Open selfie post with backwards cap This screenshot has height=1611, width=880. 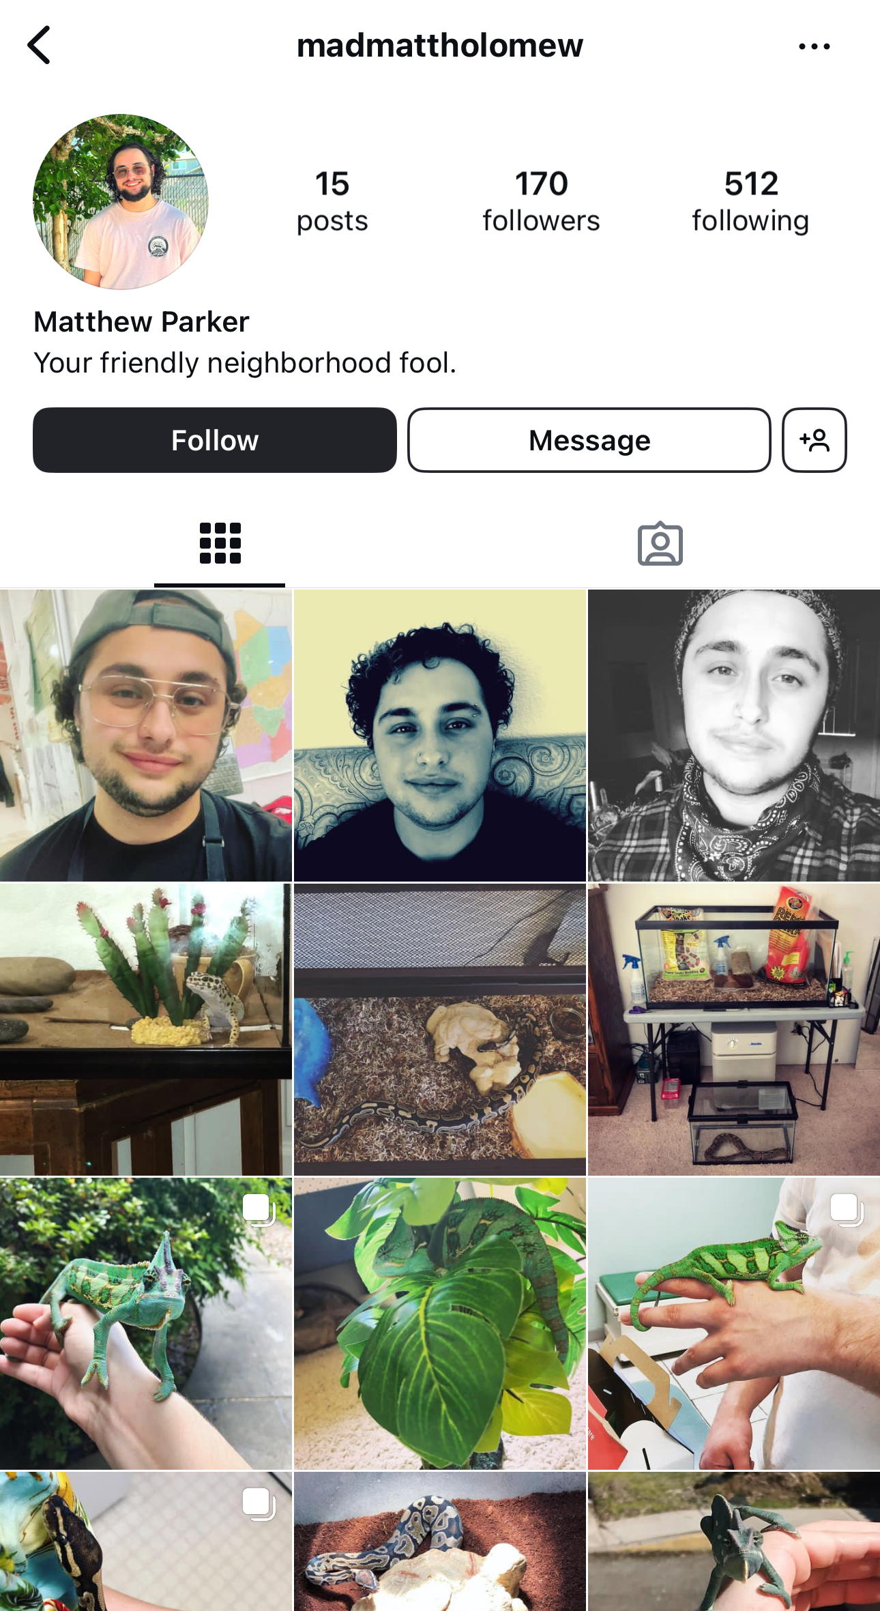[146, 736]
